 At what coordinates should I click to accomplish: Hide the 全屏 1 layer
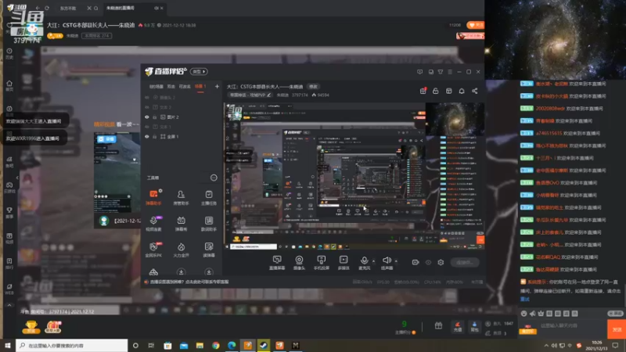point(147,136)
